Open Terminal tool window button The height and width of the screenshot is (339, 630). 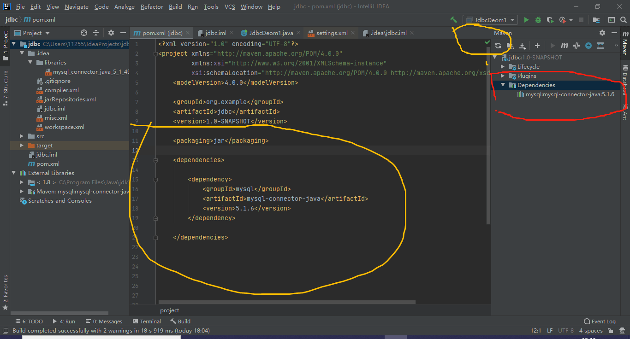pos(147,321)
